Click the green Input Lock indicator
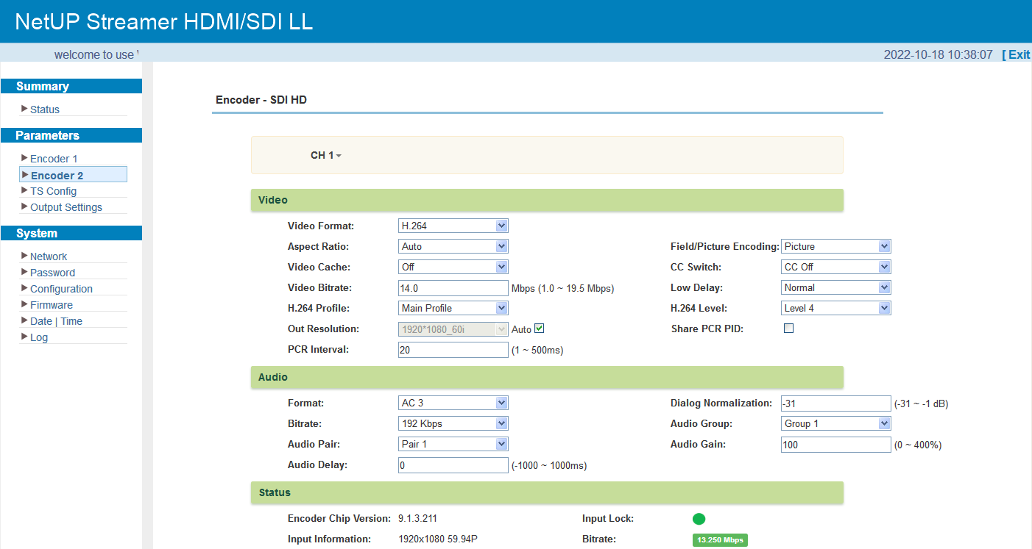The image size is (1032, 549). coord(699,519)
